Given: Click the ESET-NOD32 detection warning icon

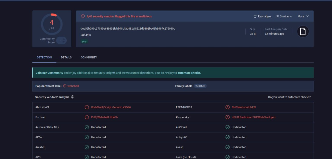Looking at the screenshot, I should click(x=227, y=107).
